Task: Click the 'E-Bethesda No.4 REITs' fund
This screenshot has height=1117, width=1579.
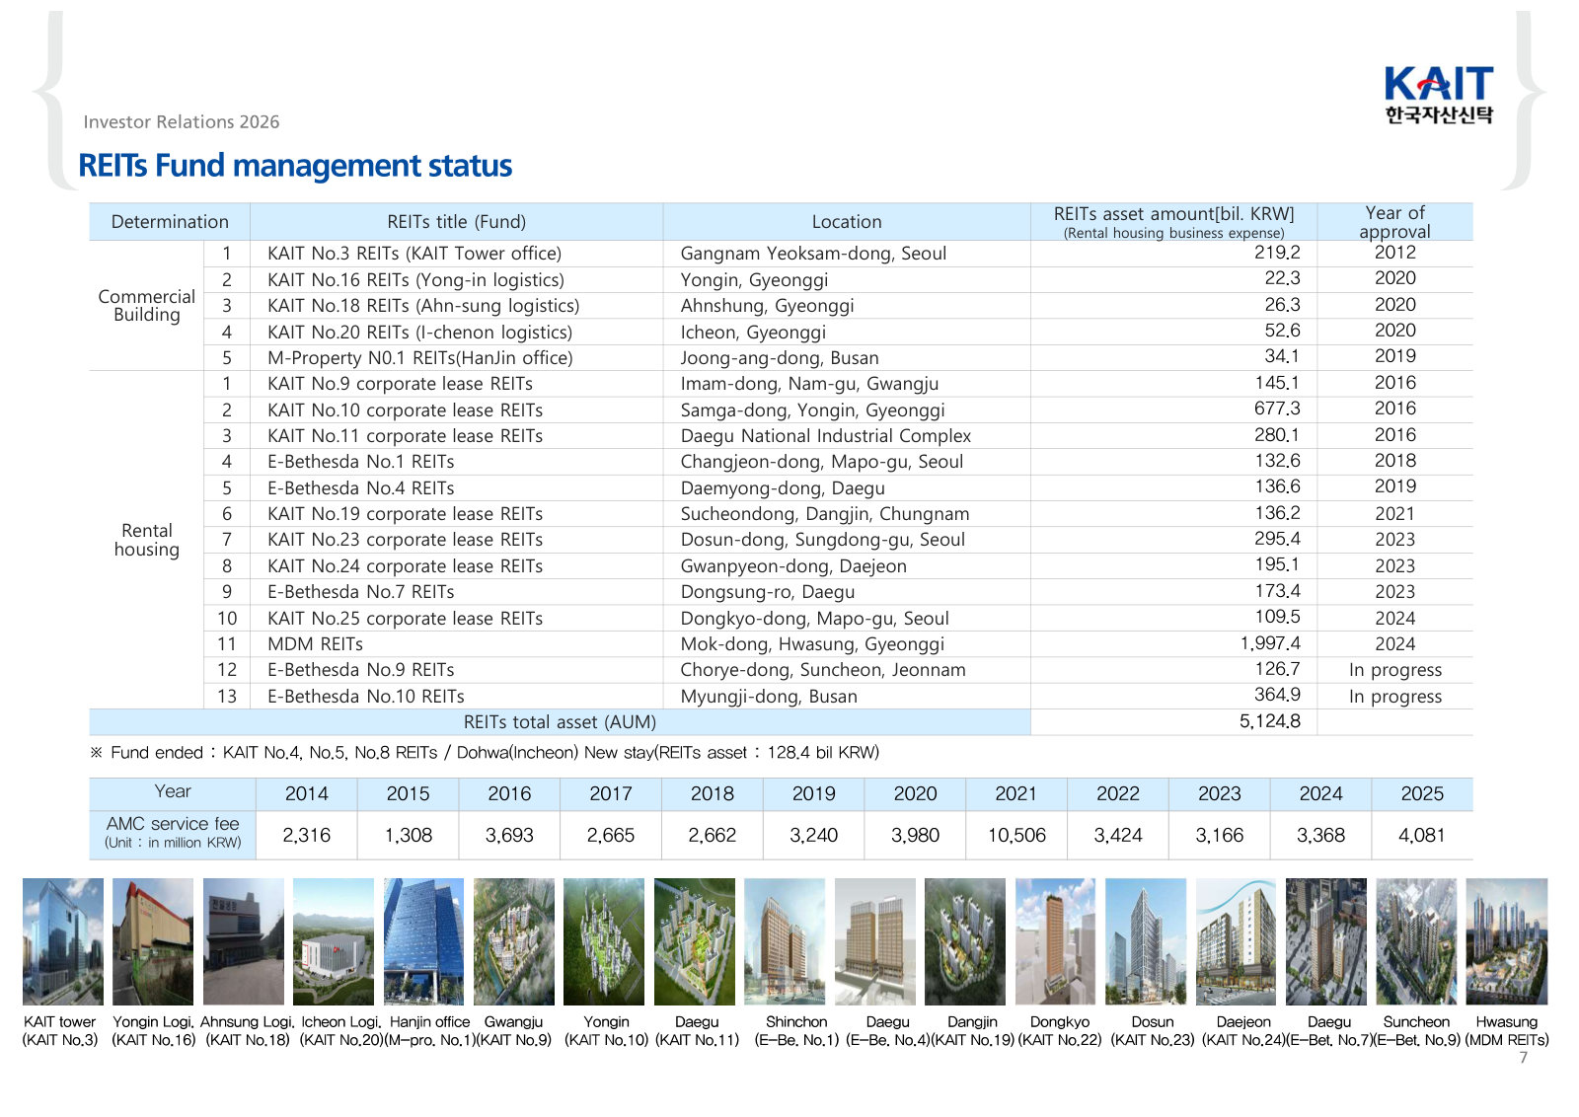Action: pyautogui.click(x=361, y=488)
